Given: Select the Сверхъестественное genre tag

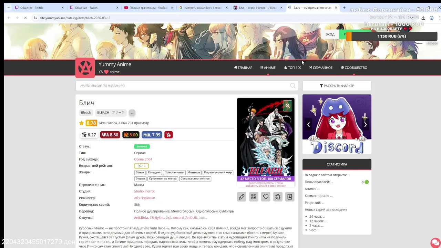Looking at the screenshot, I should pos(195,179).
